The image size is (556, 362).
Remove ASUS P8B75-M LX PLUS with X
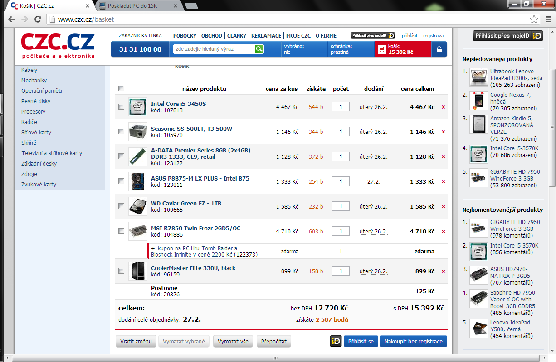(x=443, y=182)
